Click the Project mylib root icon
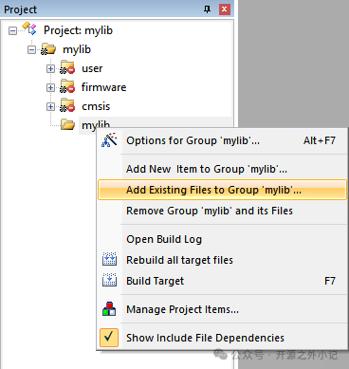The height and width of the screenshot is (369, 349). click(x=29, y=29)
